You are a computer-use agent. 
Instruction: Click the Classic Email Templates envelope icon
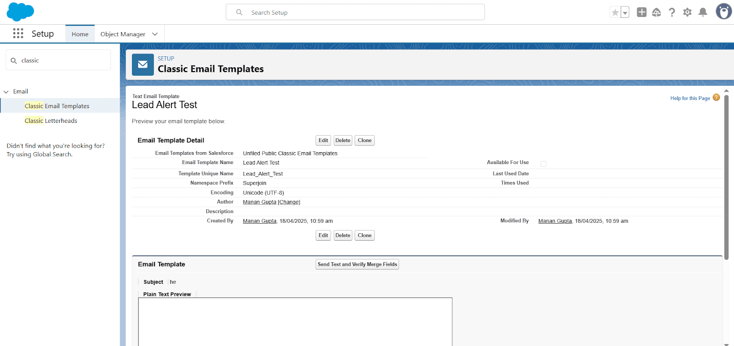click(x=143, y=65)
